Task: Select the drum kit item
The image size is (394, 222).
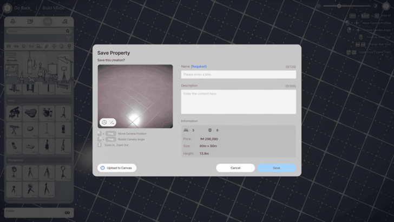Action: tap(47, 113)
